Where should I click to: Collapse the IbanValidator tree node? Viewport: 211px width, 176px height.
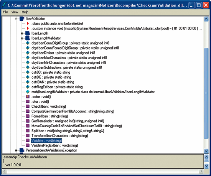pos(16,19)
